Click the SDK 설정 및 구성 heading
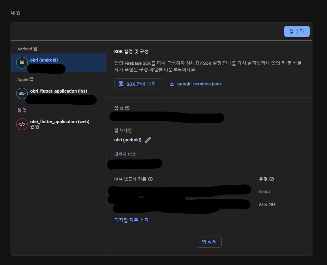 131,52
